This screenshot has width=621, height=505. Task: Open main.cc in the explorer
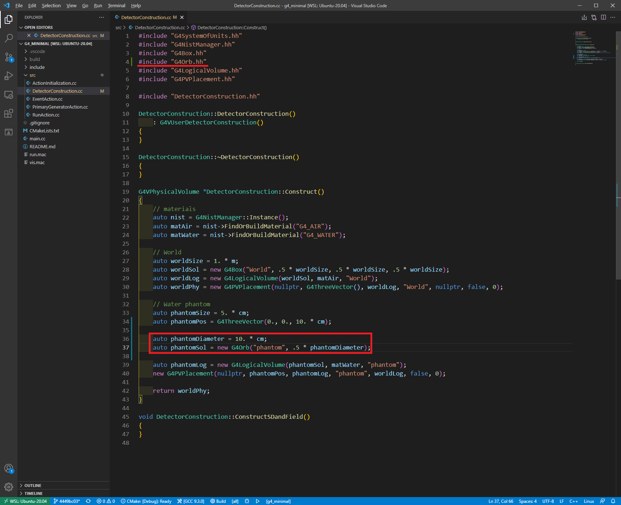(38, 139)
